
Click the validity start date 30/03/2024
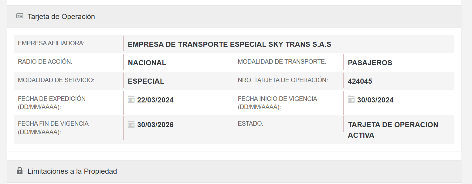[375, 100]
